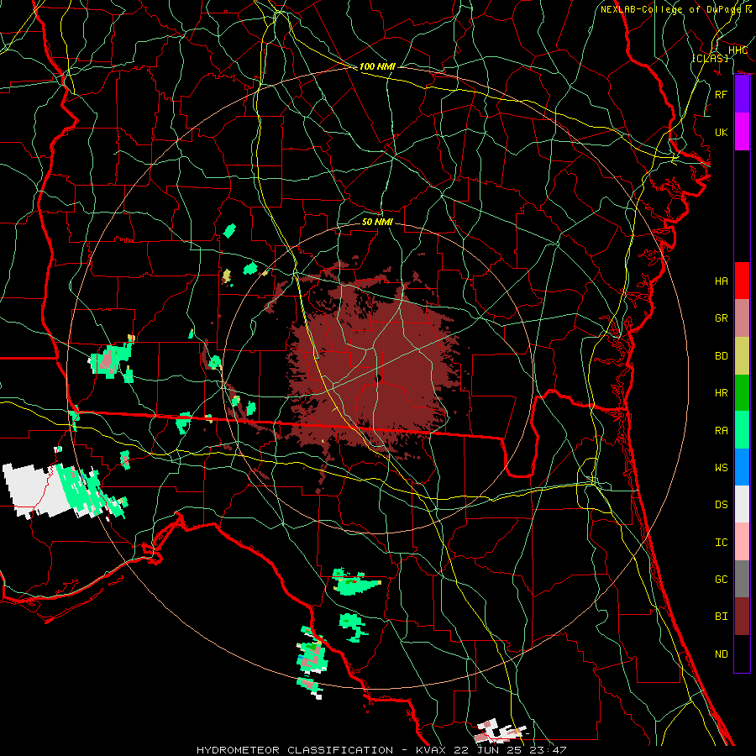Click the DS legend label
Viewport: 756px width, 756px height.
(721, 505)
